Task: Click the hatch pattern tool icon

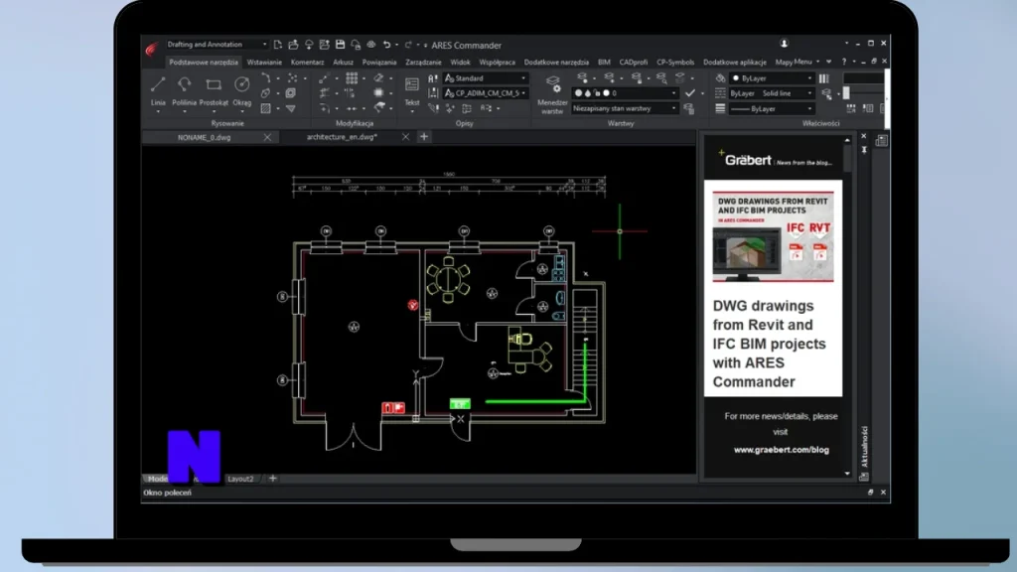Action: click(x=265, y=108)
